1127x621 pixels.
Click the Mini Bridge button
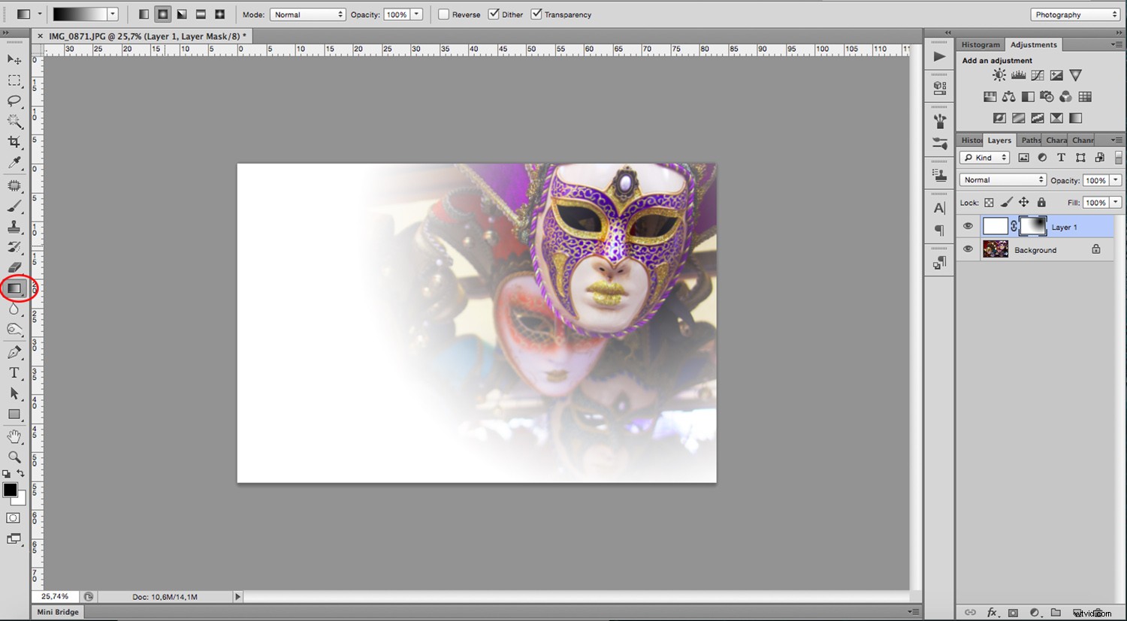[x=57, y=612]
